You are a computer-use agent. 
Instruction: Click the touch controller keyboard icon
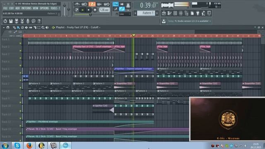tap(209, 13)
